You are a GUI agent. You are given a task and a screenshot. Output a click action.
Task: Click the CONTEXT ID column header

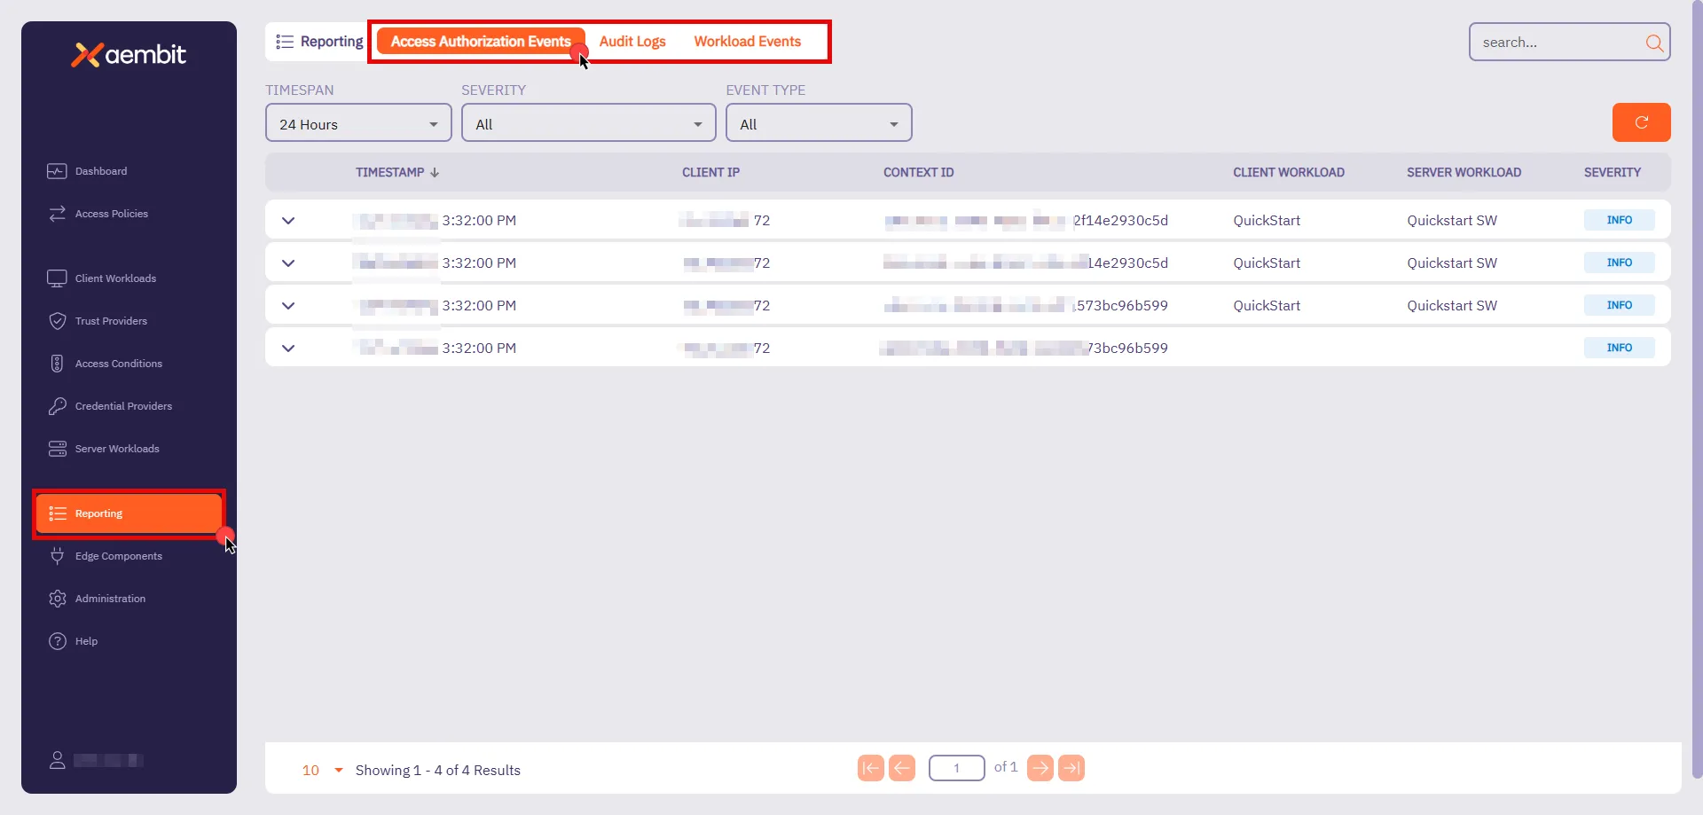(918, 173)
